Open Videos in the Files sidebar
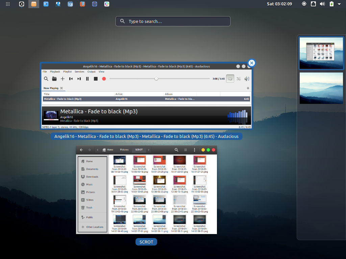Screen dimensions: 346x259 (x=93, y=200)
